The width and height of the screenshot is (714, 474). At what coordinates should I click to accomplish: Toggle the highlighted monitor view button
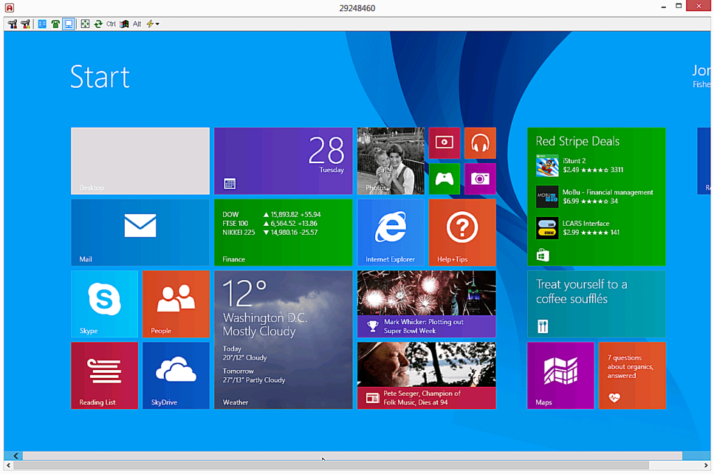pos(68,24)
